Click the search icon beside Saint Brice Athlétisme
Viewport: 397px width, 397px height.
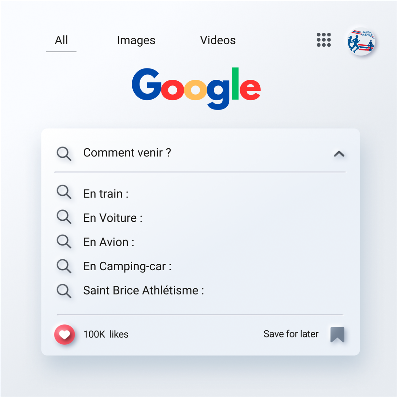(64, 291)
